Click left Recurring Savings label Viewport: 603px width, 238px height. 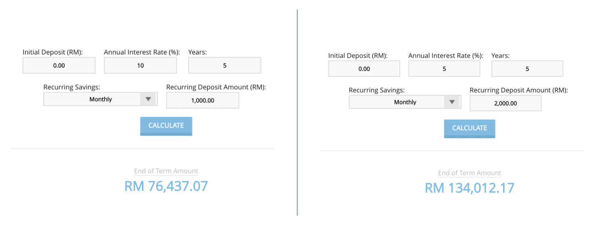pos(71,87)
